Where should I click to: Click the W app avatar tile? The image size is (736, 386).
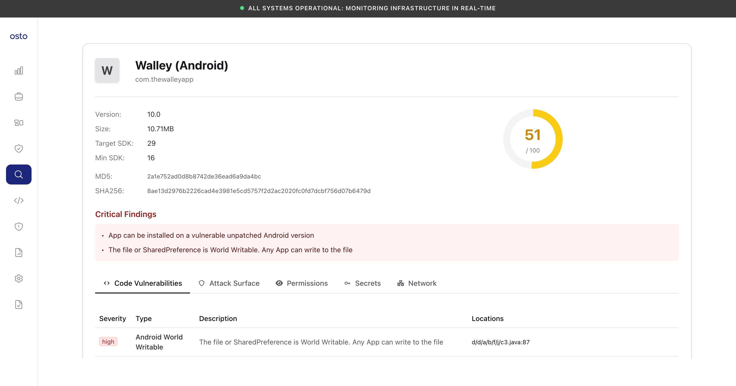tap(107, 70)
